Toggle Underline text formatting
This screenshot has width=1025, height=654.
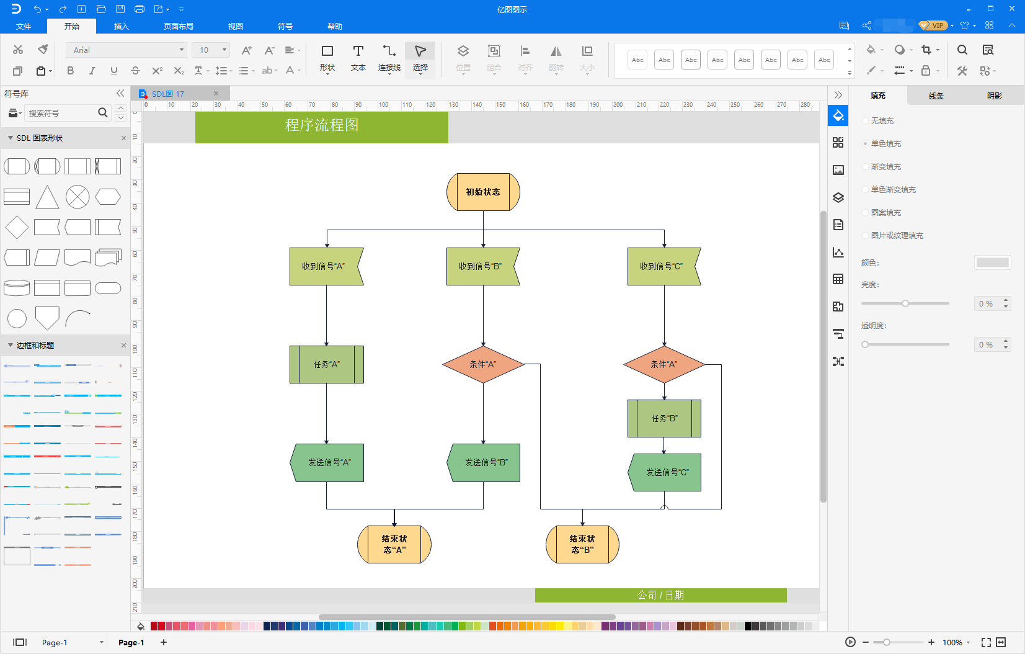113,71
